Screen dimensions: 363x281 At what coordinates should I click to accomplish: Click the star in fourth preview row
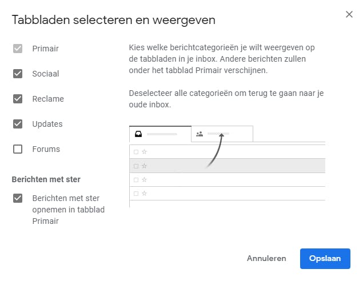145,194
